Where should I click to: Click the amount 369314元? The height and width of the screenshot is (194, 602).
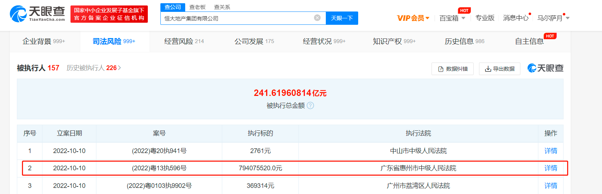pos(260,186)
